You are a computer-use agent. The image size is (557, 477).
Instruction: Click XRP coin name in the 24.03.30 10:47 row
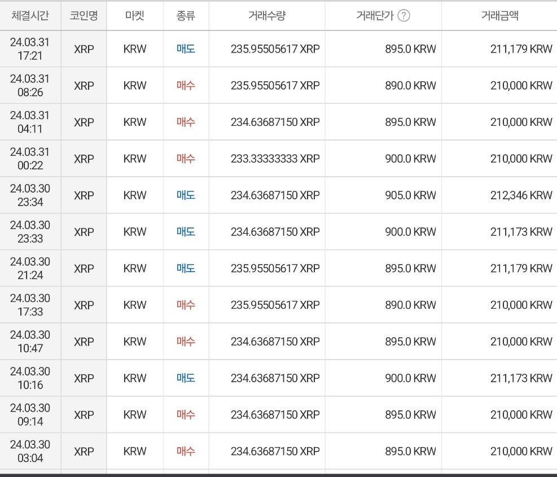84,342
